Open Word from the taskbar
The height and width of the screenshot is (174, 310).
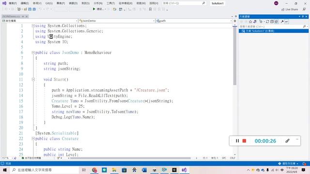[x=144, y=170]
